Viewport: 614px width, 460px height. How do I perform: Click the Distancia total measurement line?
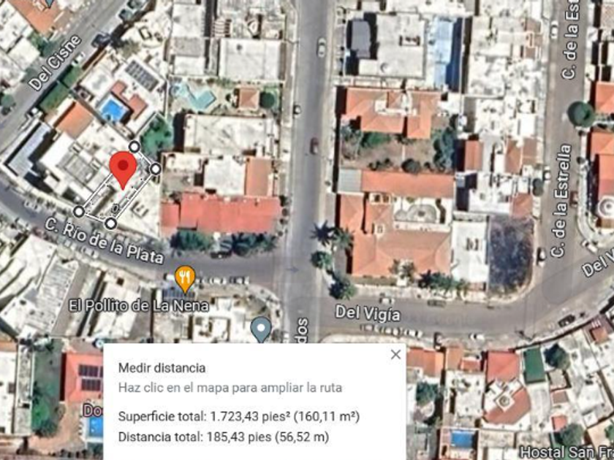(224, 437)
